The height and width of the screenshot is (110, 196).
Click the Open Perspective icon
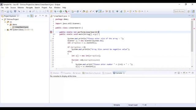pyautogui.click(x=189, y=11)
